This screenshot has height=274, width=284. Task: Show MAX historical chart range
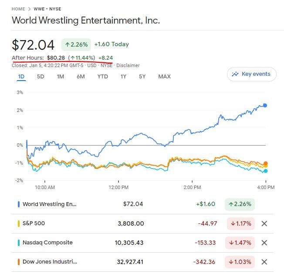click(164, 77)
